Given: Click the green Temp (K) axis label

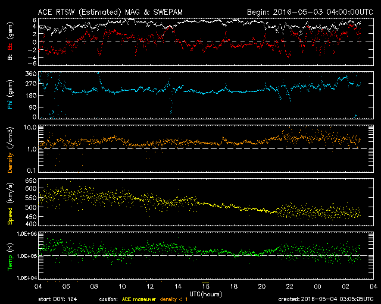Looking at the screenshot, I should 10,256.
